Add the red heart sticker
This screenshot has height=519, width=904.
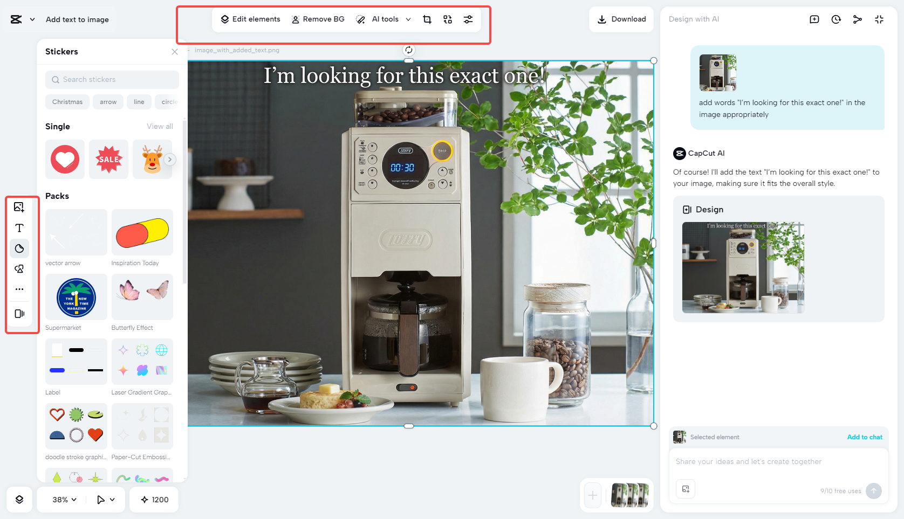pyautogui.click(x=65, y=160)
